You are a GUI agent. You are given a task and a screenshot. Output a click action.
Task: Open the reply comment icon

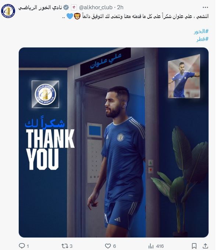coord(22,246)
